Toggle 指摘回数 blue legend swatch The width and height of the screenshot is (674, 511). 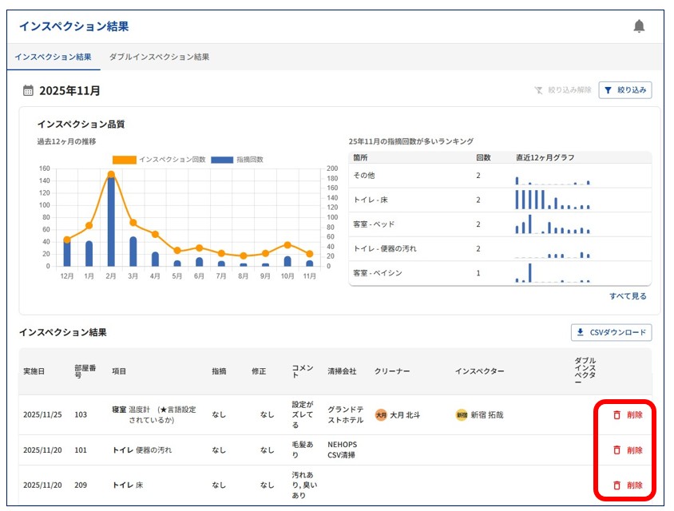point(222,160)
